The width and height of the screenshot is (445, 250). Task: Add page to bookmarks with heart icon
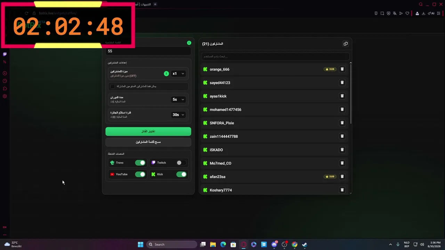point(407,13)
